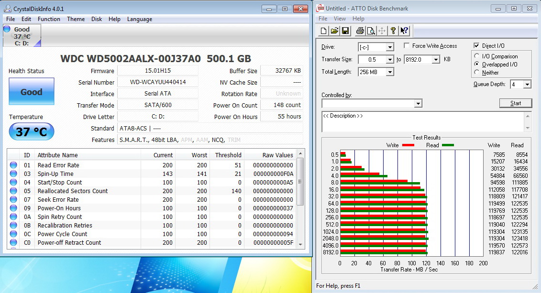This screenshot has width=541, height=293.
Task: Open ATTO View menu
Action: (340, 19)
